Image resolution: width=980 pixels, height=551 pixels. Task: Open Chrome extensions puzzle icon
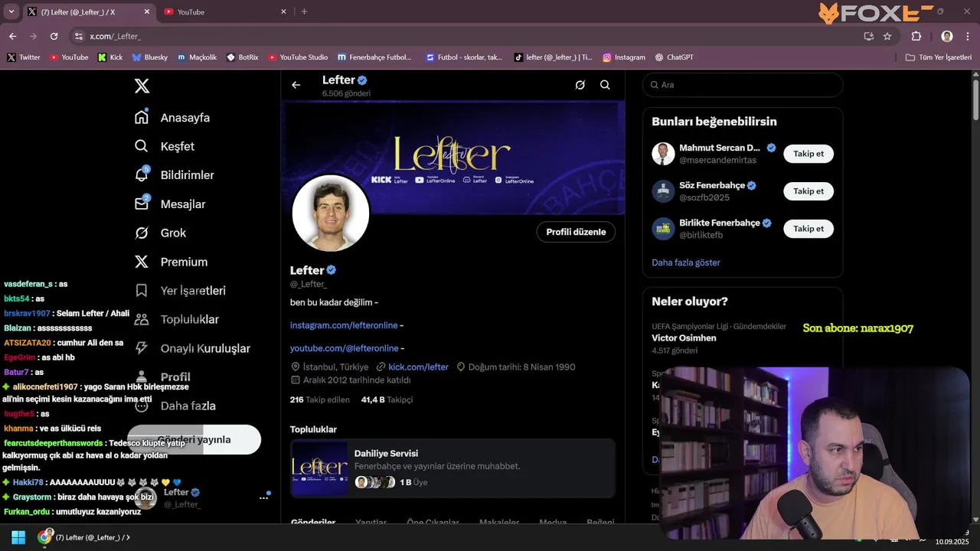coord(916,36)
